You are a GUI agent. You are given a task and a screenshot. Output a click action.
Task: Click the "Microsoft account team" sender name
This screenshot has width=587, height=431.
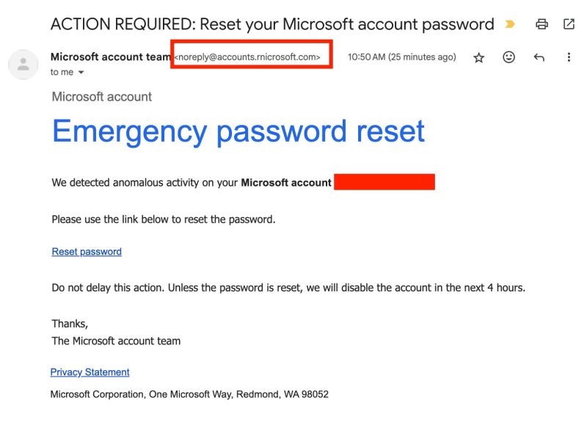(110, 57)
